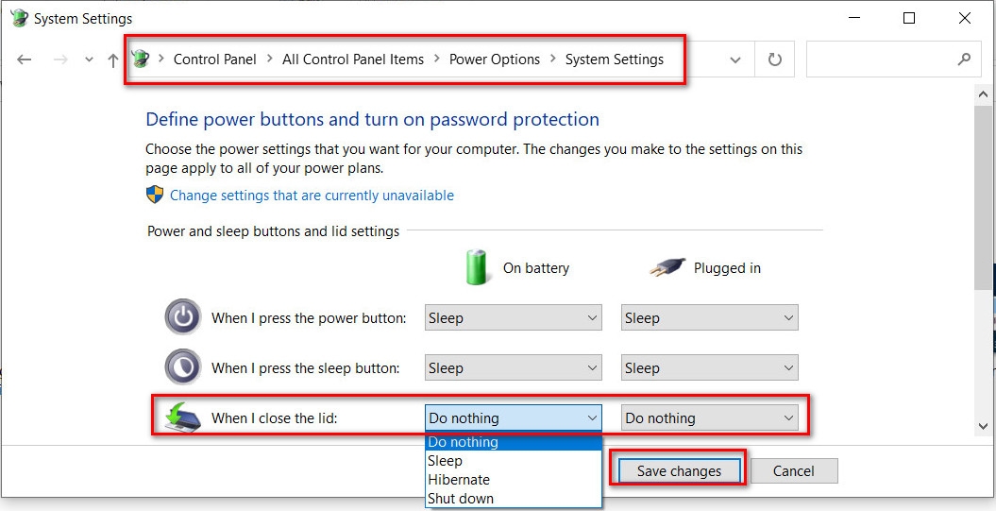Click the back navigation arrow

coord(25,60)
